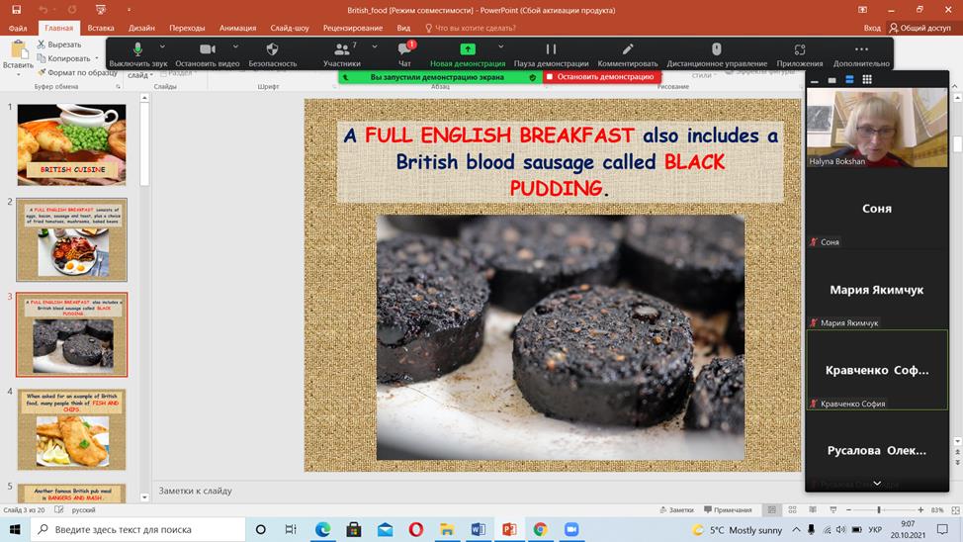The width and height of the screenshot is (963, 542).
Task: Switch video panel to grid gallery view
Action: coord(867,80)
